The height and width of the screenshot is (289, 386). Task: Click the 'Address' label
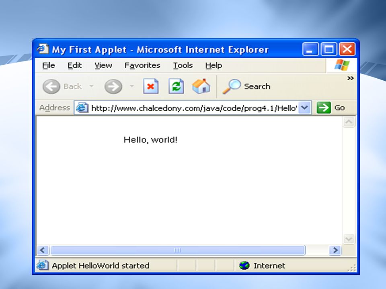55,108
